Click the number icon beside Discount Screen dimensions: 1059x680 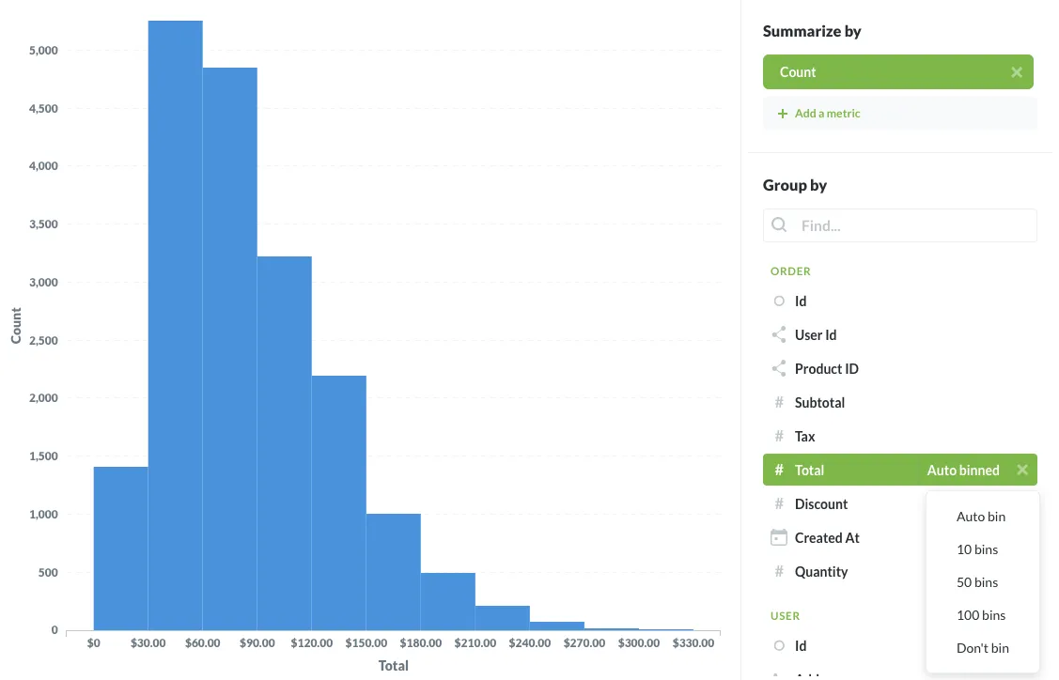(x=778, y=503)
